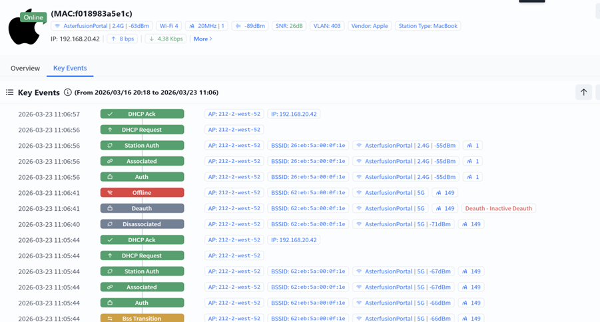Click the Auth event at 11:06:56
Viewport: 600px width, 322px height.
click(x=142, y=177)
